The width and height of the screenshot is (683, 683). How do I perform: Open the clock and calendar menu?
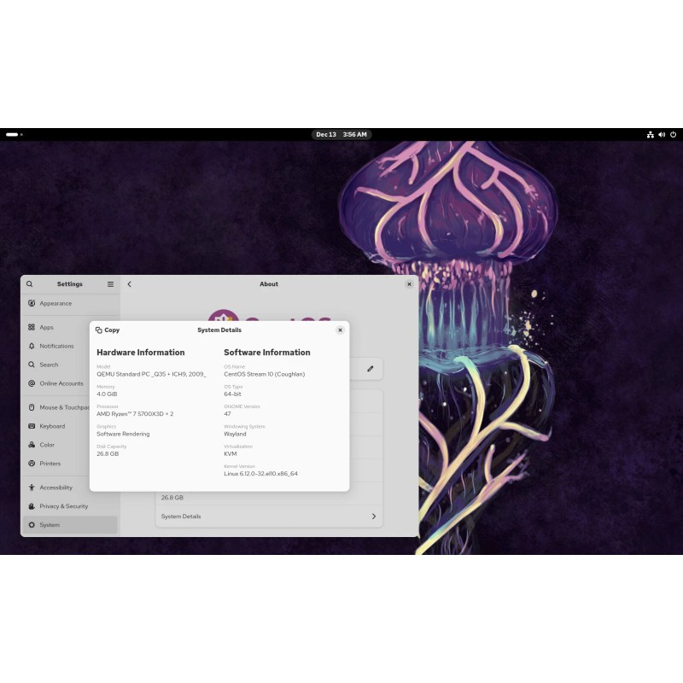click(341, 134)
